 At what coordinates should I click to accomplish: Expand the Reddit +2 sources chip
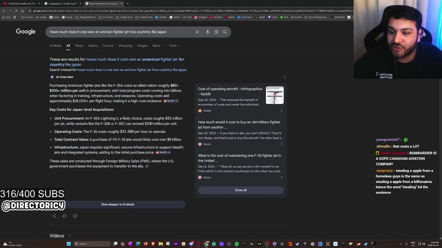(171, 101)
